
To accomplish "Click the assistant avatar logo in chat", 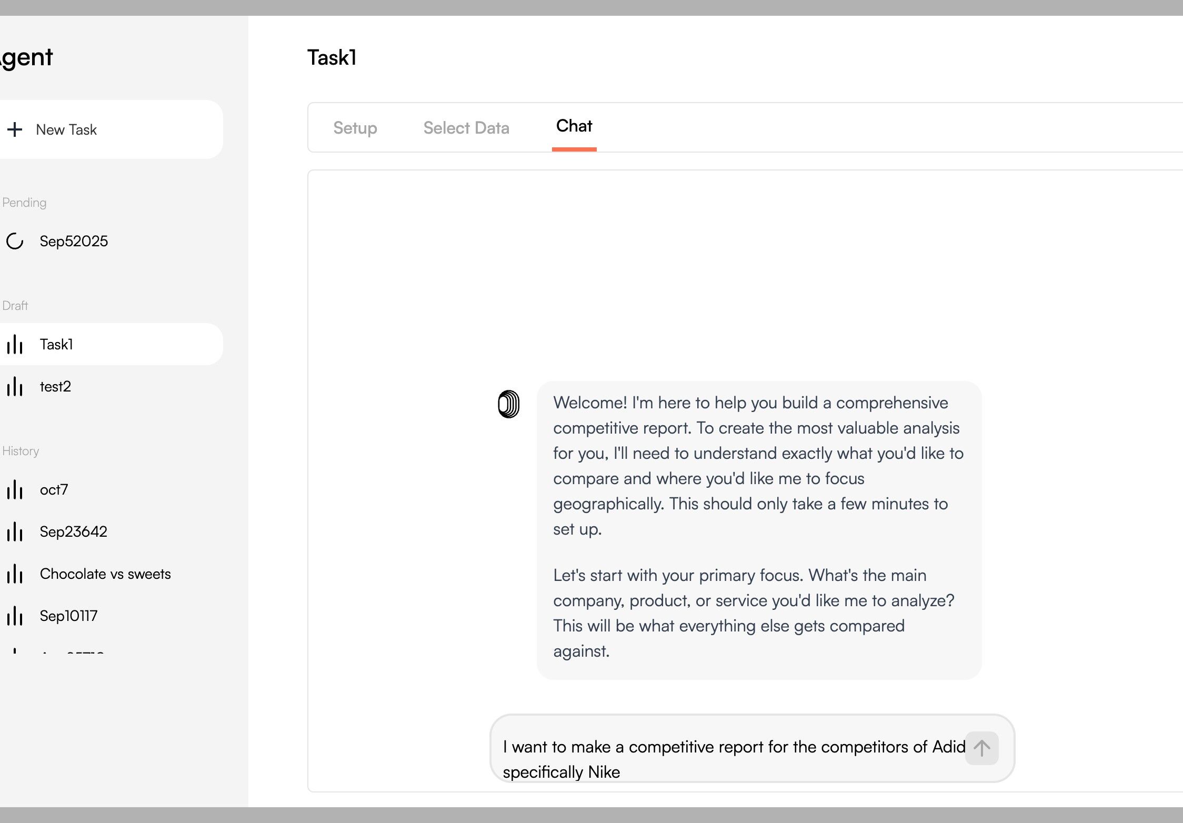I will [x=508, y=404].
